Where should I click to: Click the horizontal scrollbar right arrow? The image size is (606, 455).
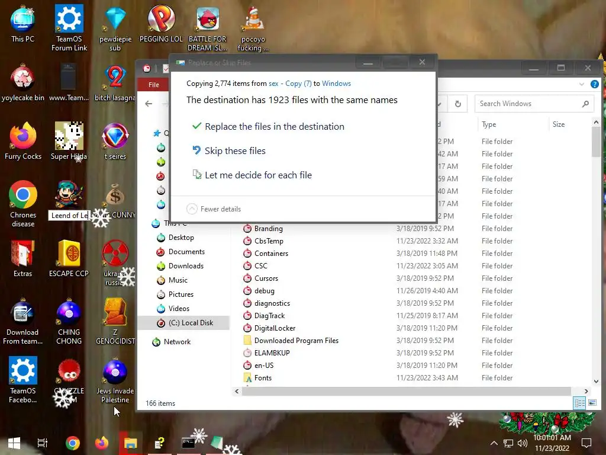click(x=586, y=391)
